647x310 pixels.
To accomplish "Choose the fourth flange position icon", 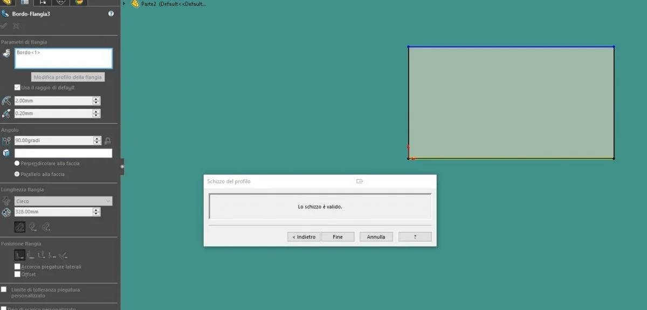I will point(52,255).
